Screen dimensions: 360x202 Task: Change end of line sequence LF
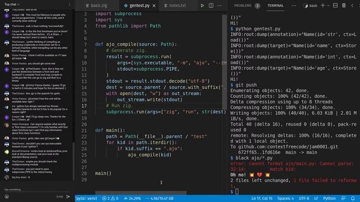(316, 199)
